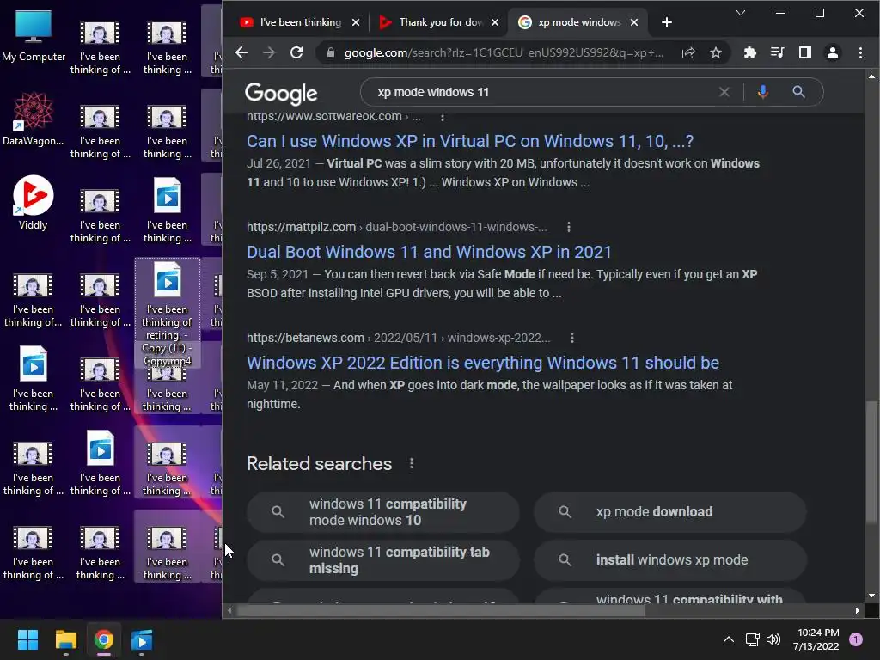Open "Can I use Windows XP in Virtual PC" result

point(470,141)
